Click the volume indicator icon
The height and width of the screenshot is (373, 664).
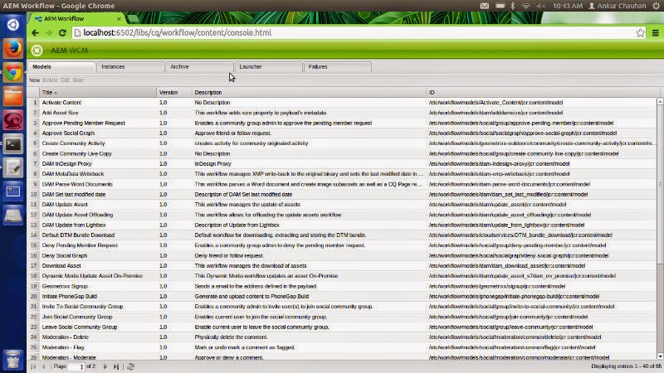(x=541, y=6)
